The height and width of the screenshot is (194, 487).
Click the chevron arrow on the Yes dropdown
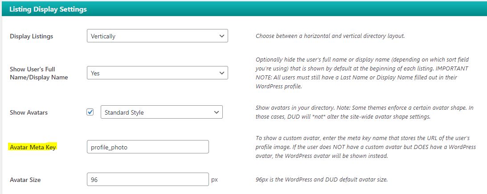coord(221,73)
